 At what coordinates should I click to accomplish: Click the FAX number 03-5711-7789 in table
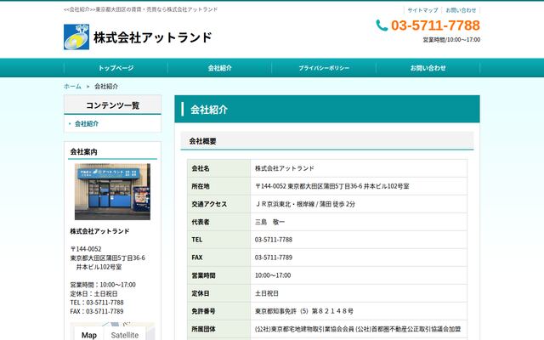tap(274, 258)
